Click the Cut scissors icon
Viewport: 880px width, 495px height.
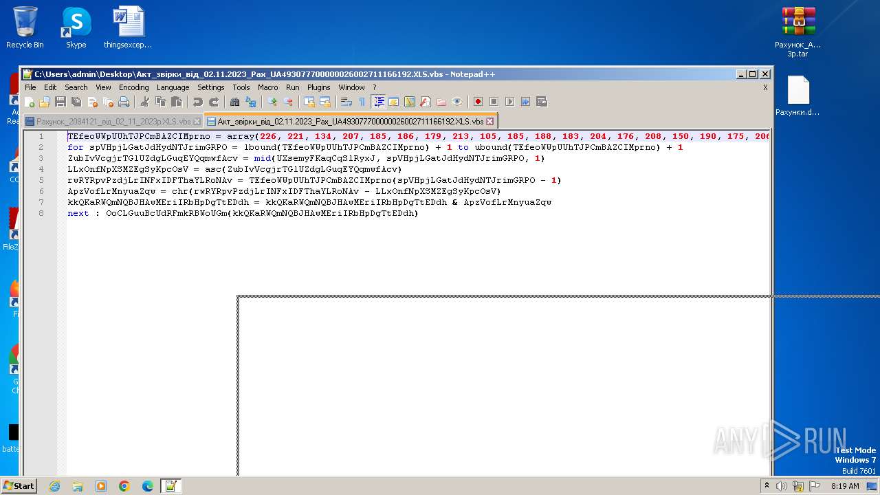tap(145, 102)
